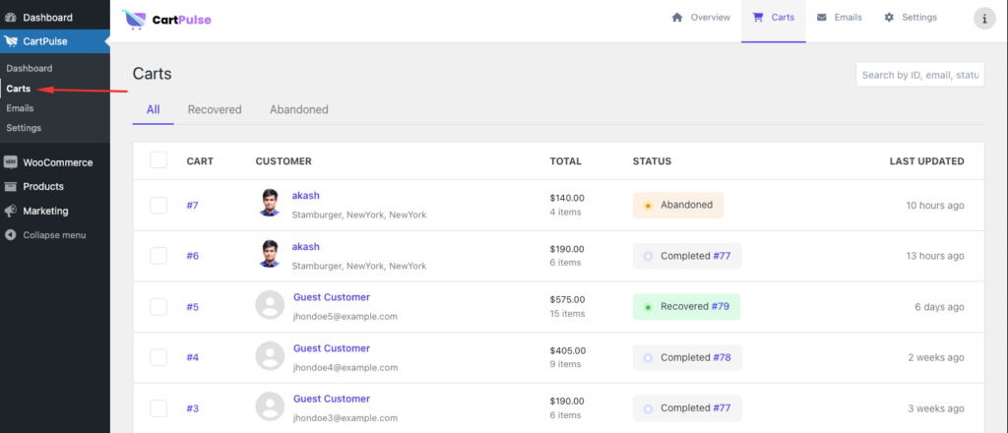
Task: Click akash's avatar in cart #6
Action: [x=270, y=254]
